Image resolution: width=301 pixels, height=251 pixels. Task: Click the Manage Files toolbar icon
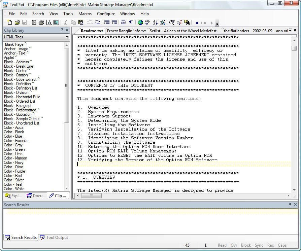[x=34, y=23]
